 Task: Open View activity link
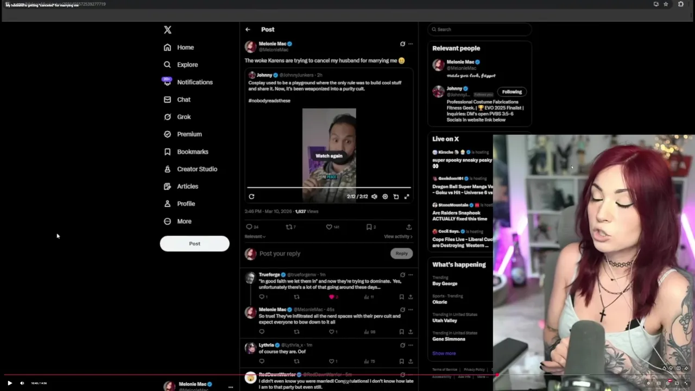pos(398,236)
